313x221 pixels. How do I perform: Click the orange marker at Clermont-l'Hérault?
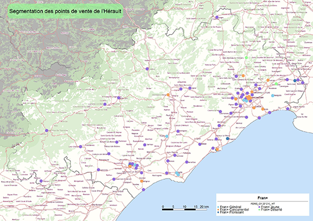pyautogui.click(x=168, y=95)
